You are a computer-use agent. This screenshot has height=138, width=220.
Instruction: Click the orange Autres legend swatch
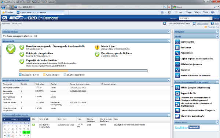click(x=44, y=75)
